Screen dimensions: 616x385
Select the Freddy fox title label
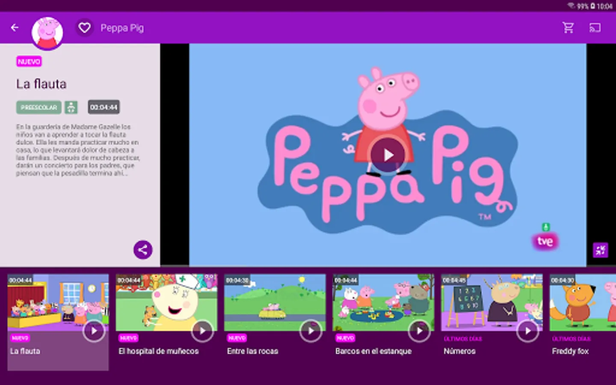pyautogui.click(x=570, y=351)
